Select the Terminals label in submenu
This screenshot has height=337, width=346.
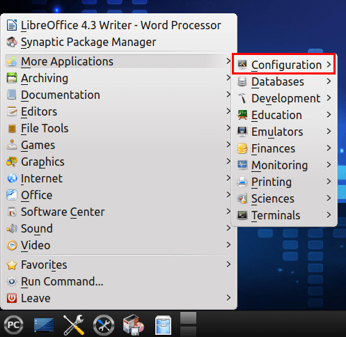pos(276,215)
